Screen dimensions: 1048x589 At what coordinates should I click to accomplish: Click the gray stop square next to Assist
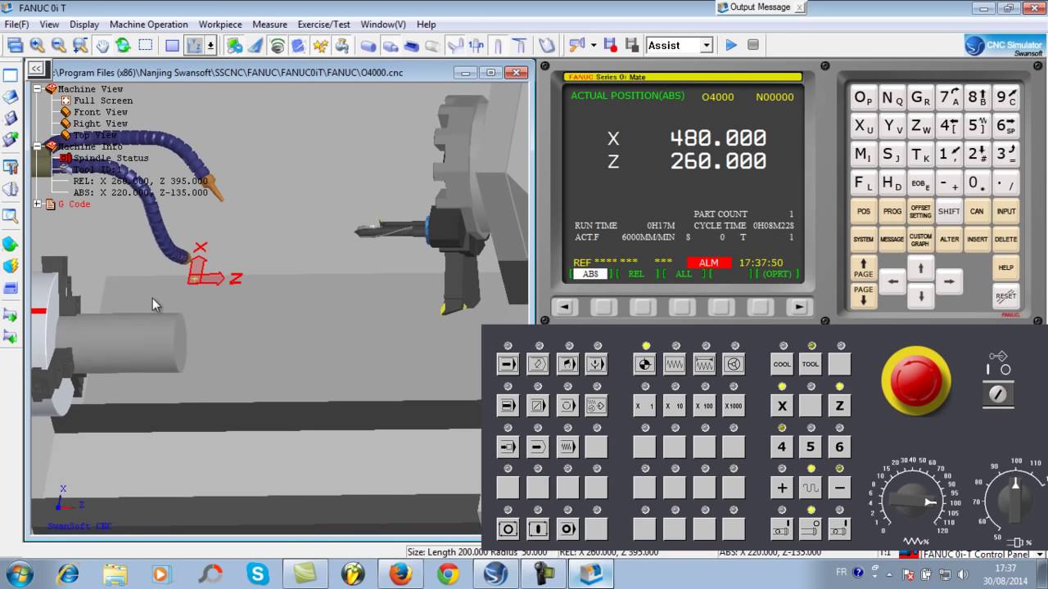(753, 45)
